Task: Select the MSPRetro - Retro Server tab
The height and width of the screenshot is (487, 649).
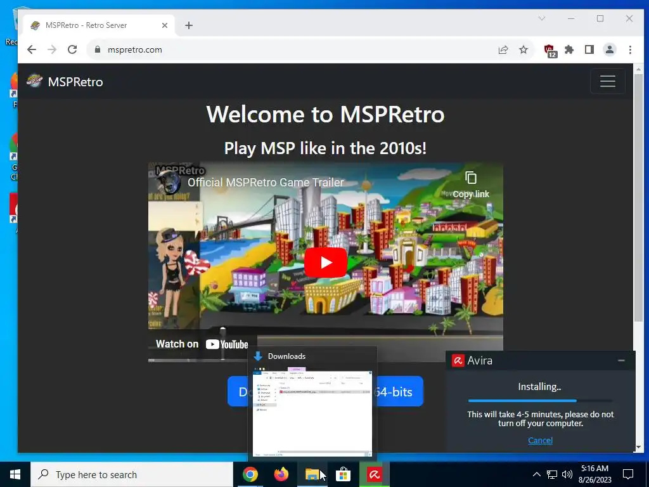Action: pos(99,25)
